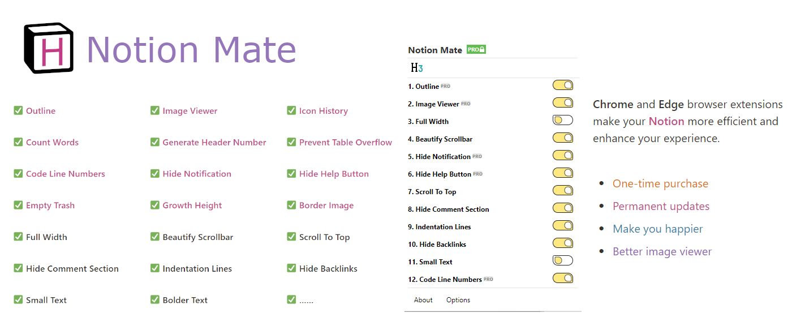Click the green checkmark beside Prevent Table Overflow
792x317 pixels.
(291, 142)
